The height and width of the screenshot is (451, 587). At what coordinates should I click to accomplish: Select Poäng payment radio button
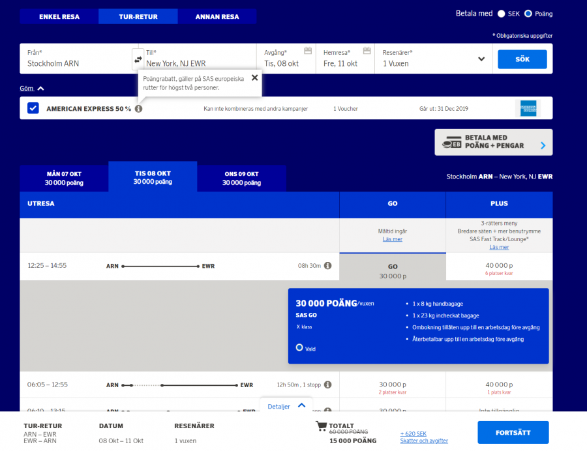click(x=528, y=14)
